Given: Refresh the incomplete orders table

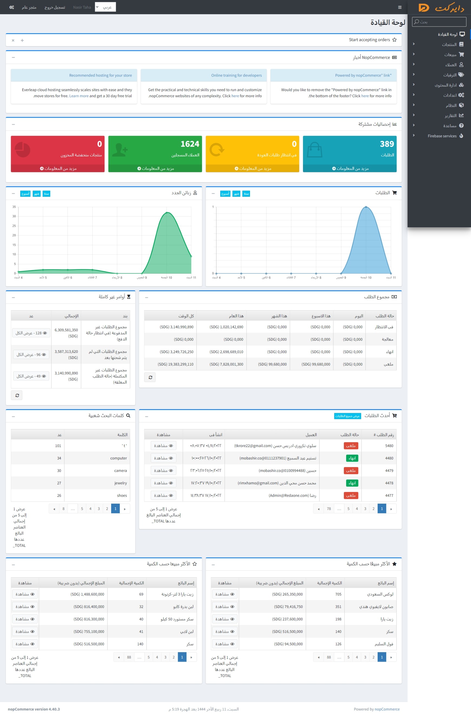Looking at the screenshot, I should click(x=17, y=395).
